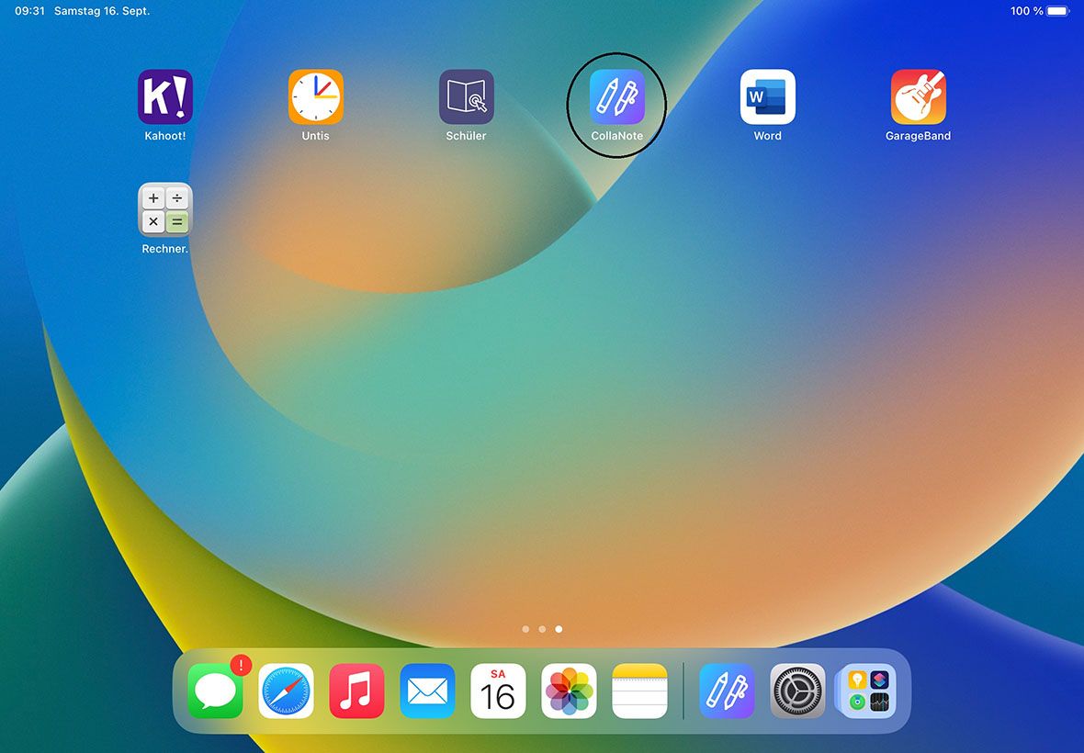Open Notes app in the dock
The width and height of the screenshot is (1084, 753).
[640, 691]
